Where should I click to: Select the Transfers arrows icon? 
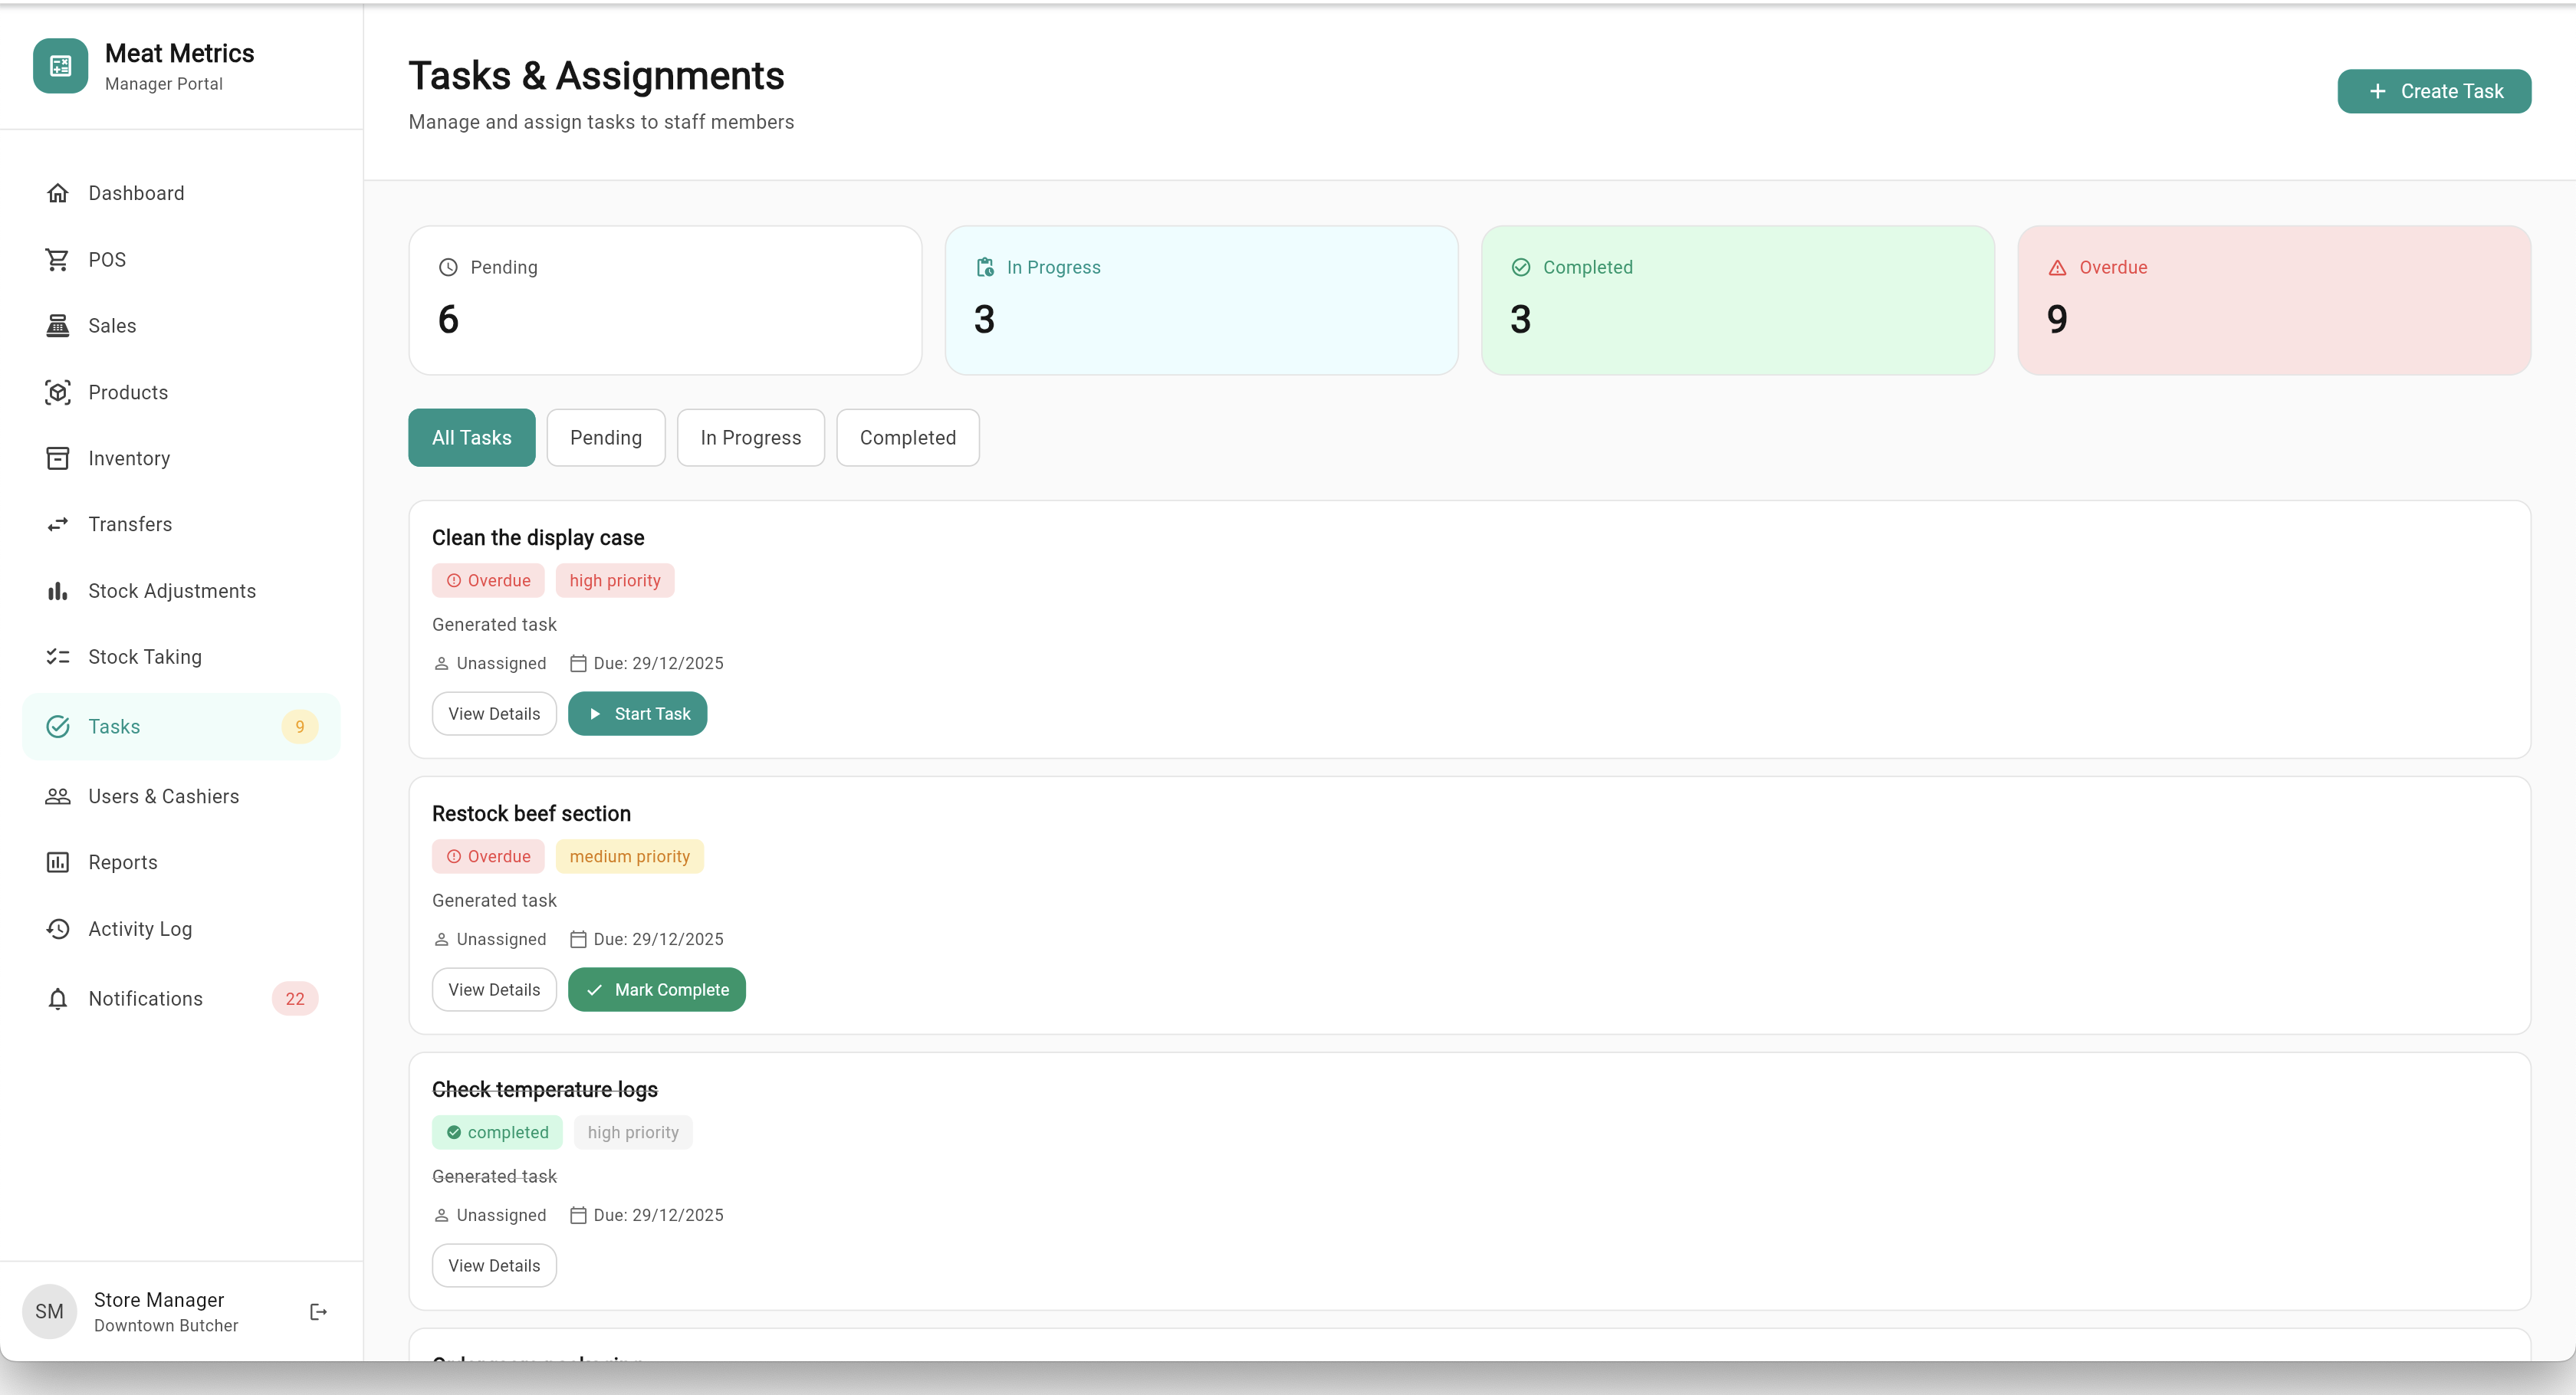click(58, 524)
